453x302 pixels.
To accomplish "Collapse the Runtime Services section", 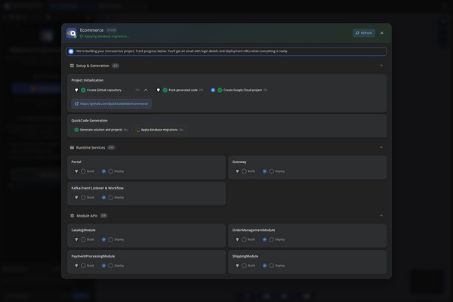I will click(381, 147).
